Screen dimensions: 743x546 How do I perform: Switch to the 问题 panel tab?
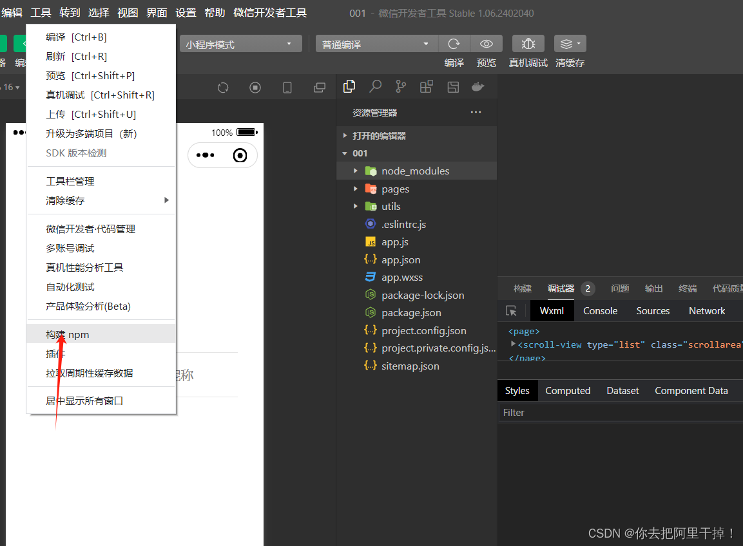620,288
